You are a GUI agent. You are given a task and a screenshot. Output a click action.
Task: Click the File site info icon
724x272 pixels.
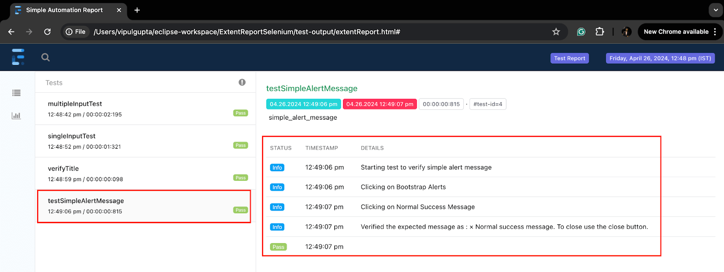[76, 32]
